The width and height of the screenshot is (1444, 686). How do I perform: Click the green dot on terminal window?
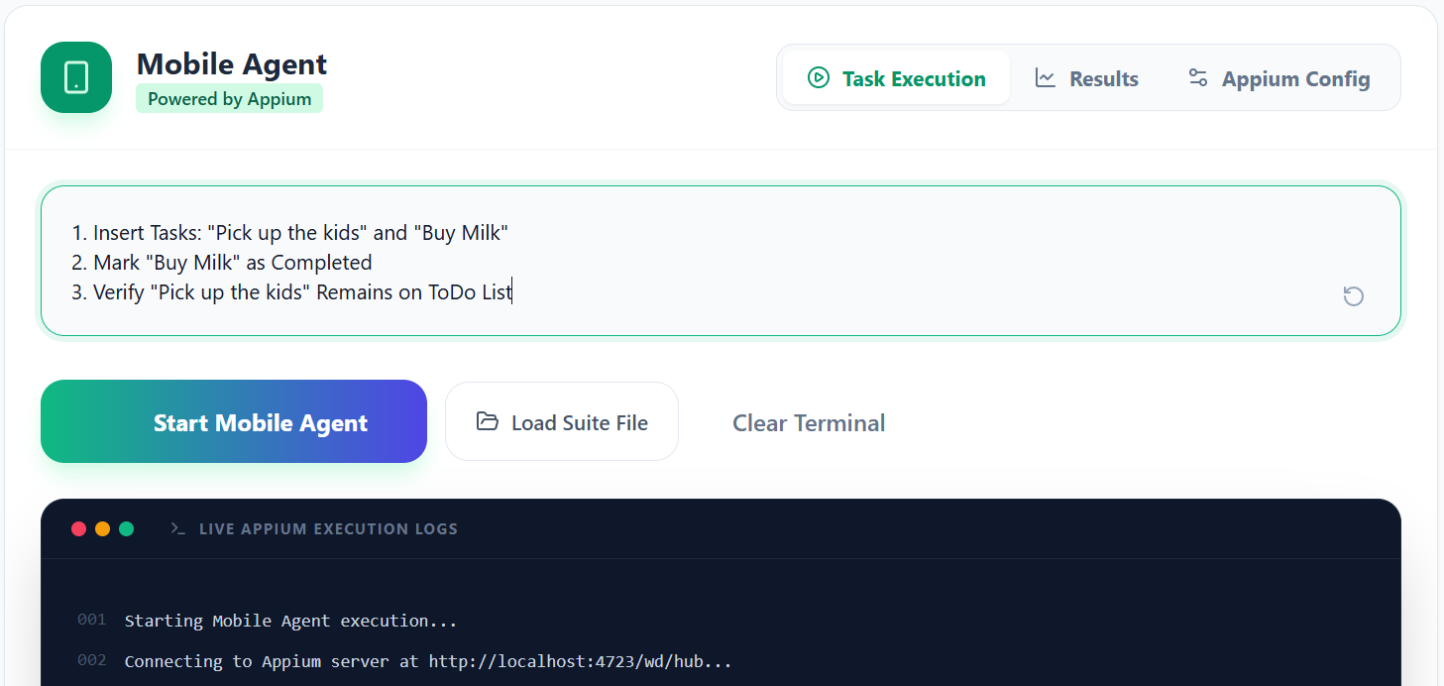pos(127,528)
